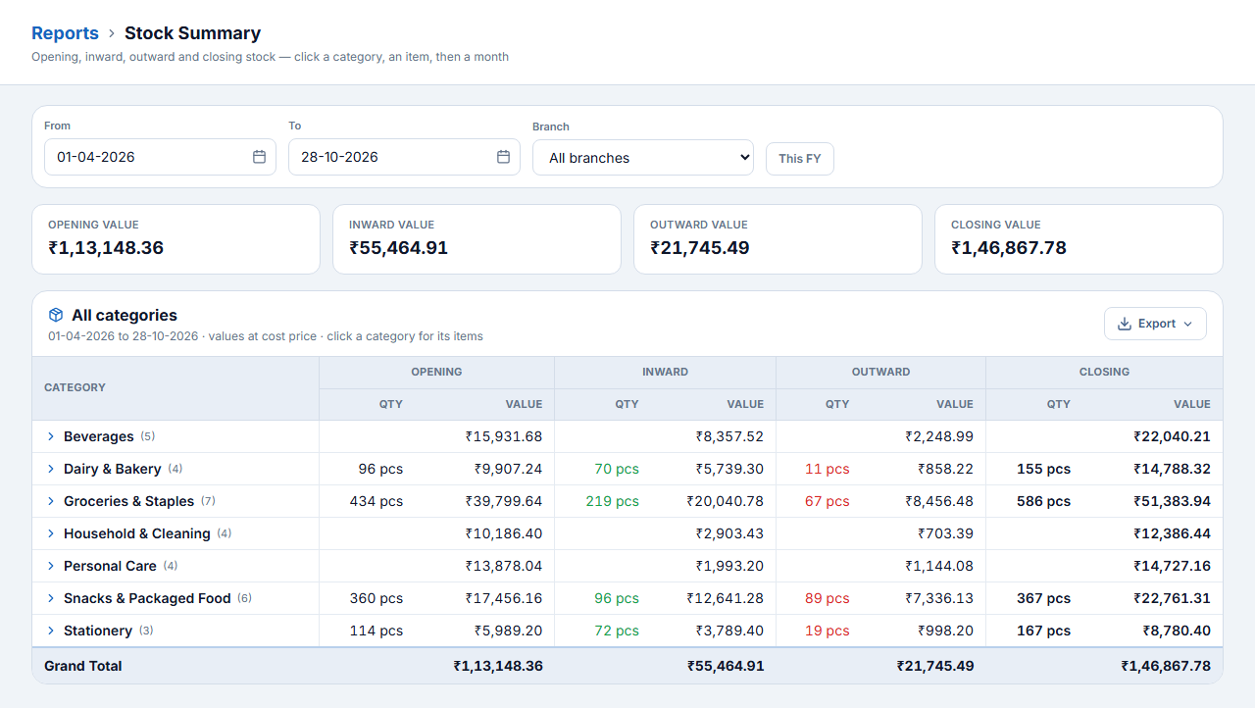
Task: Click Groceries & Staples opening quantity 434 pcs
Action: click(x=376, y=501)
